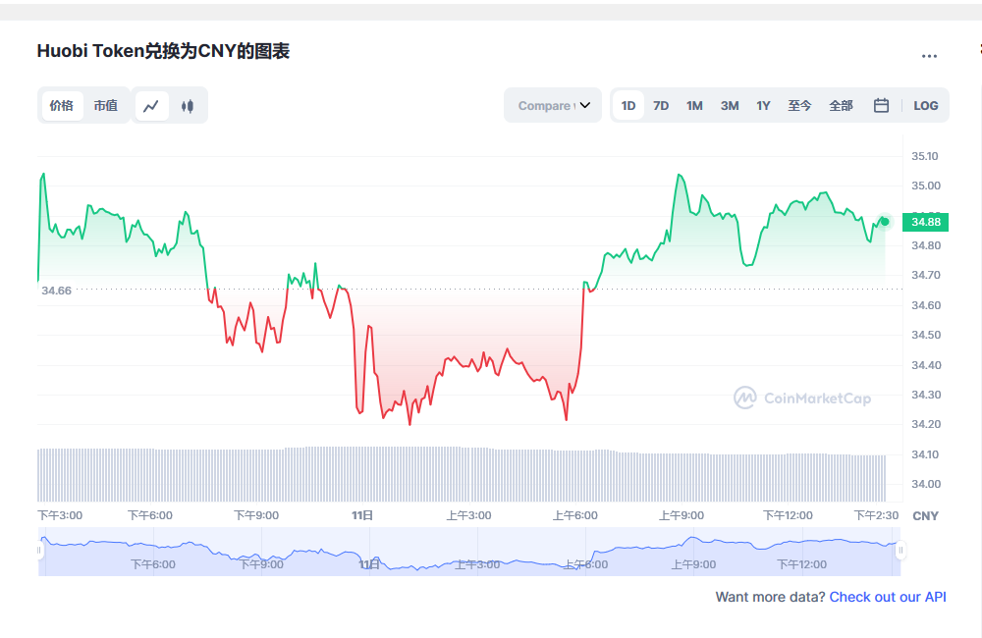Select the 1M time range
The width and height of the screenshot is (982, 638).
(x=694, y=106)
